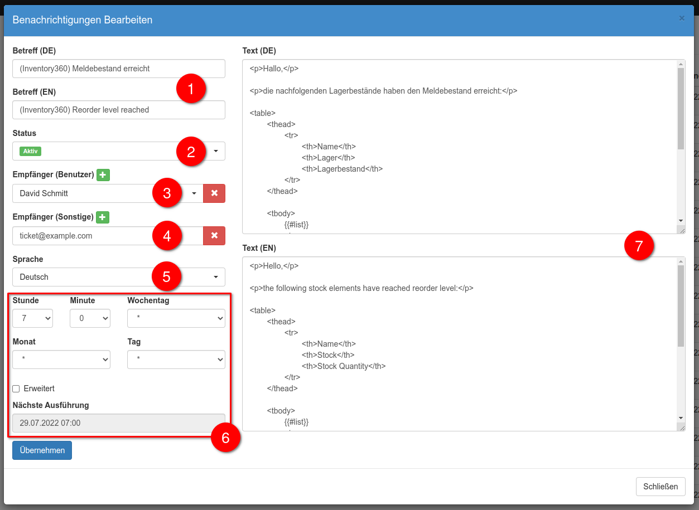The image size is (699, 510).
Task: Add a new user recipient with plus icon
Action: (103, 175)
